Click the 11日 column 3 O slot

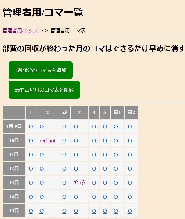click(x=76, y=155)
